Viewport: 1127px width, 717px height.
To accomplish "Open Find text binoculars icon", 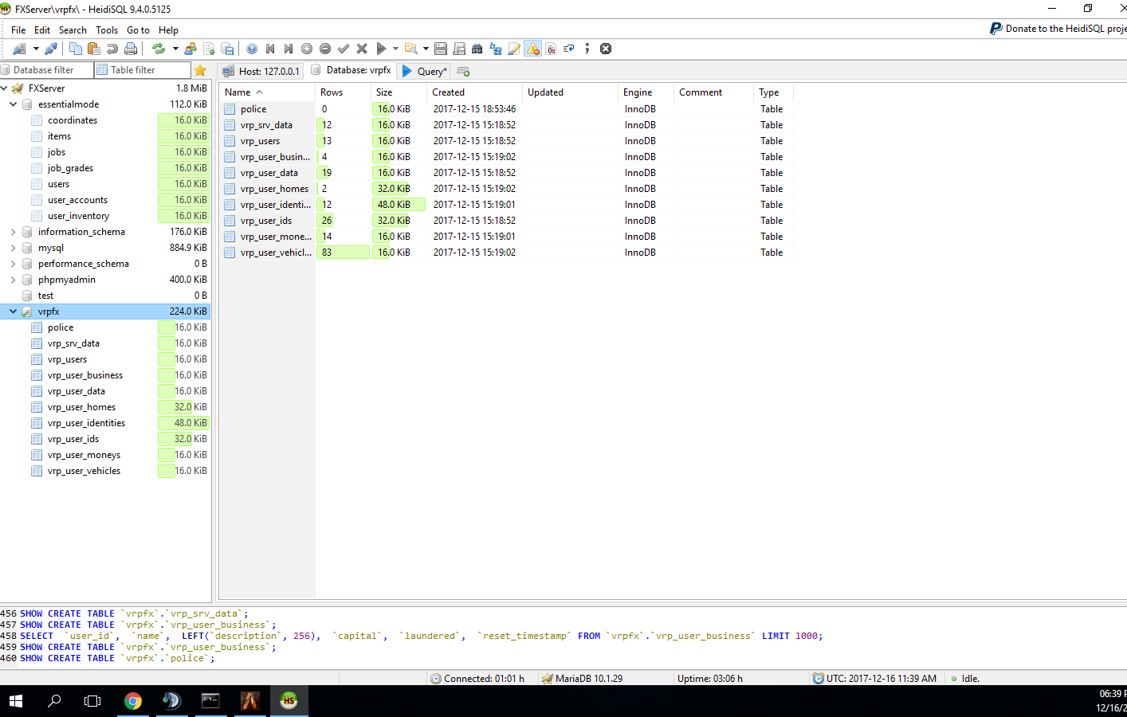I will [477, 49].
